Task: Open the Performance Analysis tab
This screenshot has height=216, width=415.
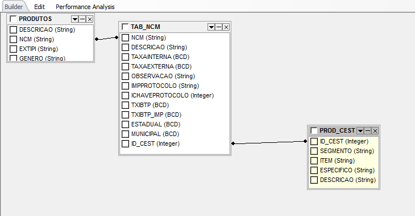Action: [85, 7]
